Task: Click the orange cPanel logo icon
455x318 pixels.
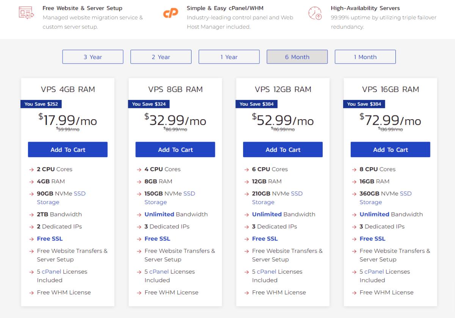Action: click(171, 13)
